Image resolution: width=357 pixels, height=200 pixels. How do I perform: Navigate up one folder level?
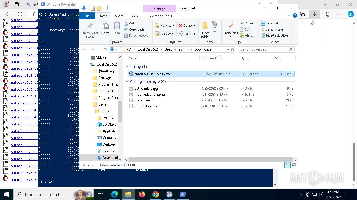pos(105,49)
